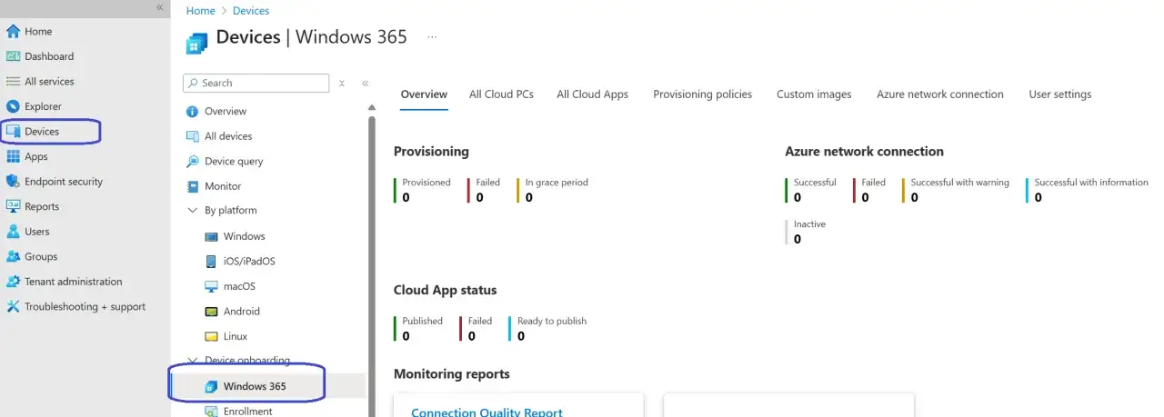Click the Overview info icon in submenu
This screenshot has width=1164, height=417.
pos(192,111)
